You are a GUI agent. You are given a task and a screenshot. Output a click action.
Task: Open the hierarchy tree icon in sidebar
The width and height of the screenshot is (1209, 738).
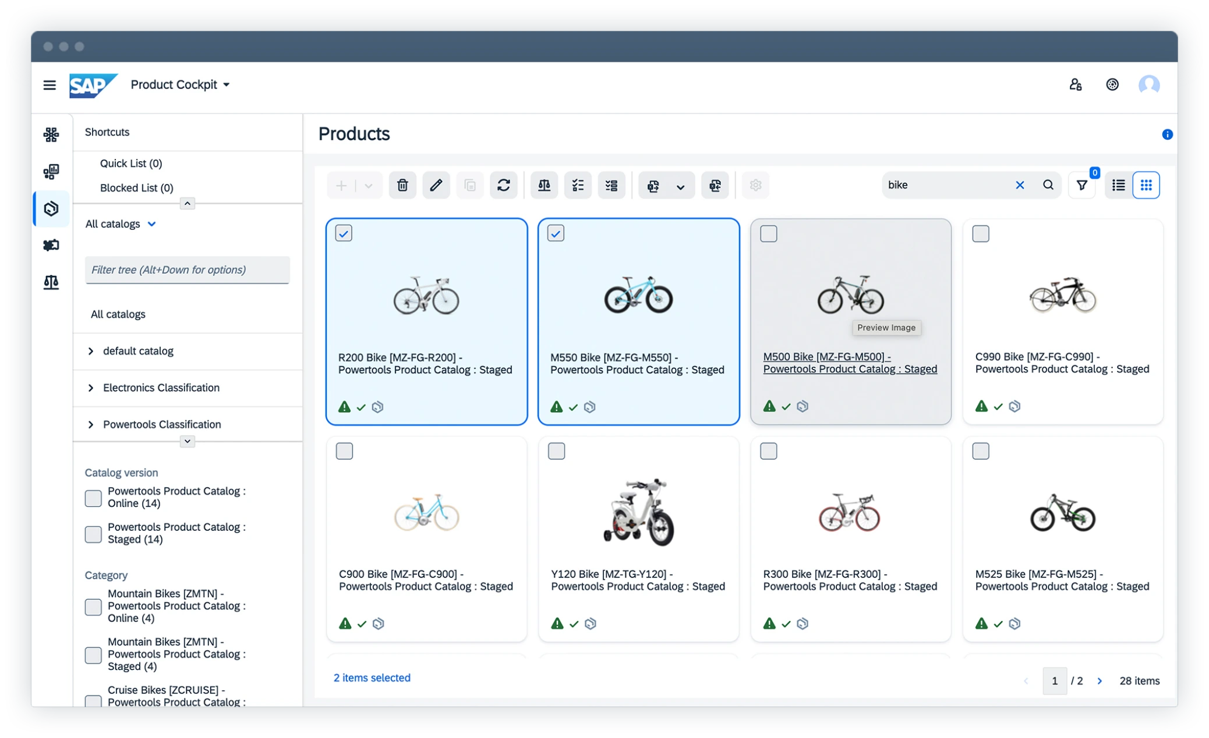[51, 134]
